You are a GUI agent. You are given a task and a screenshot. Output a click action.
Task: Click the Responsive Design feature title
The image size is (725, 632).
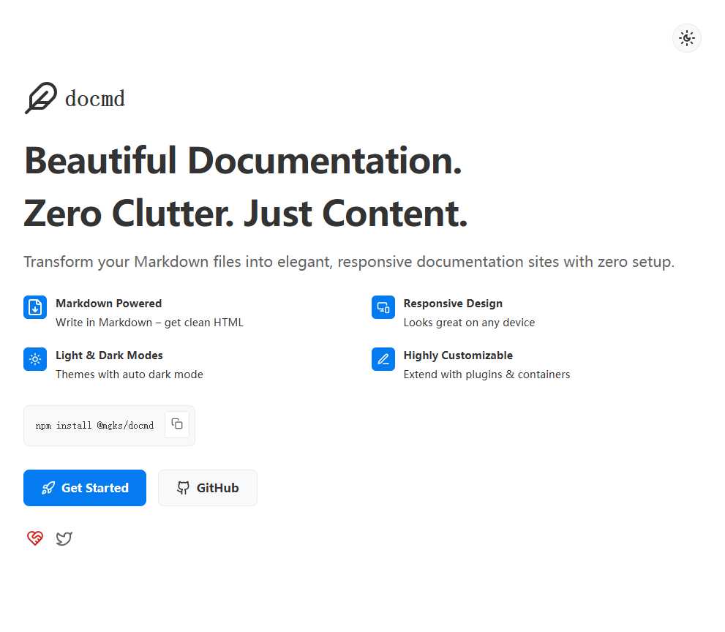pos(452,304)
